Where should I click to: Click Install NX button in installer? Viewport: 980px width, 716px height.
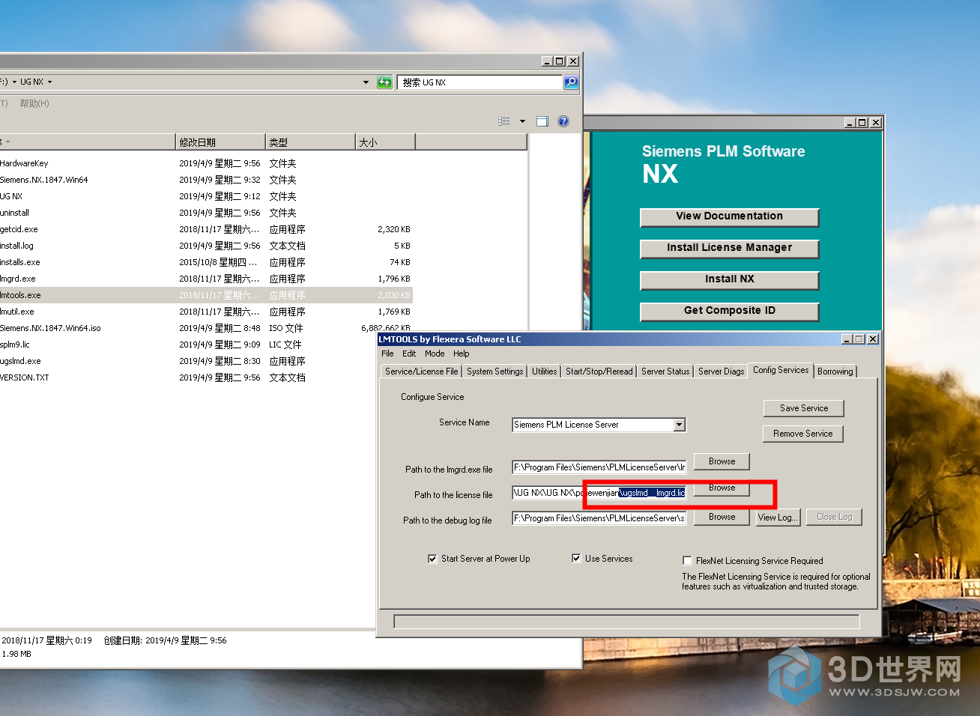click(x=730, y=279)
